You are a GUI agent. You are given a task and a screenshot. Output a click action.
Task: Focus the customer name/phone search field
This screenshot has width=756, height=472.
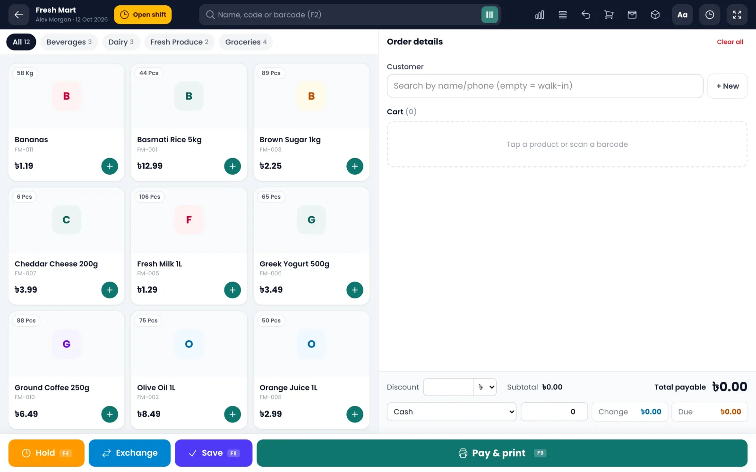(545, 86)
